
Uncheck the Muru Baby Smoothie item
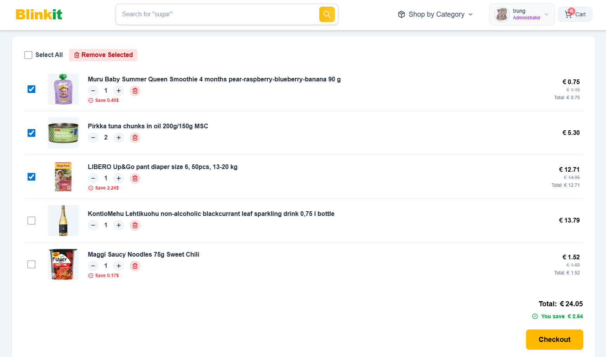coord(31,89)
